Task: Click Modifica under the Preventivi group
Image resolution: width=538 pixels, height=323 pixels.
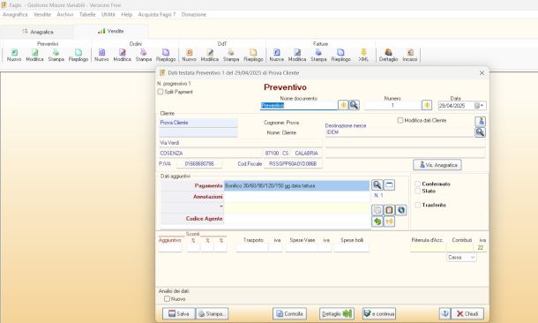Action: pyautogui.click(x=34, y=56)
